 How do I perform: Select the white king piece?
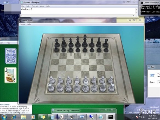[86, 86]
